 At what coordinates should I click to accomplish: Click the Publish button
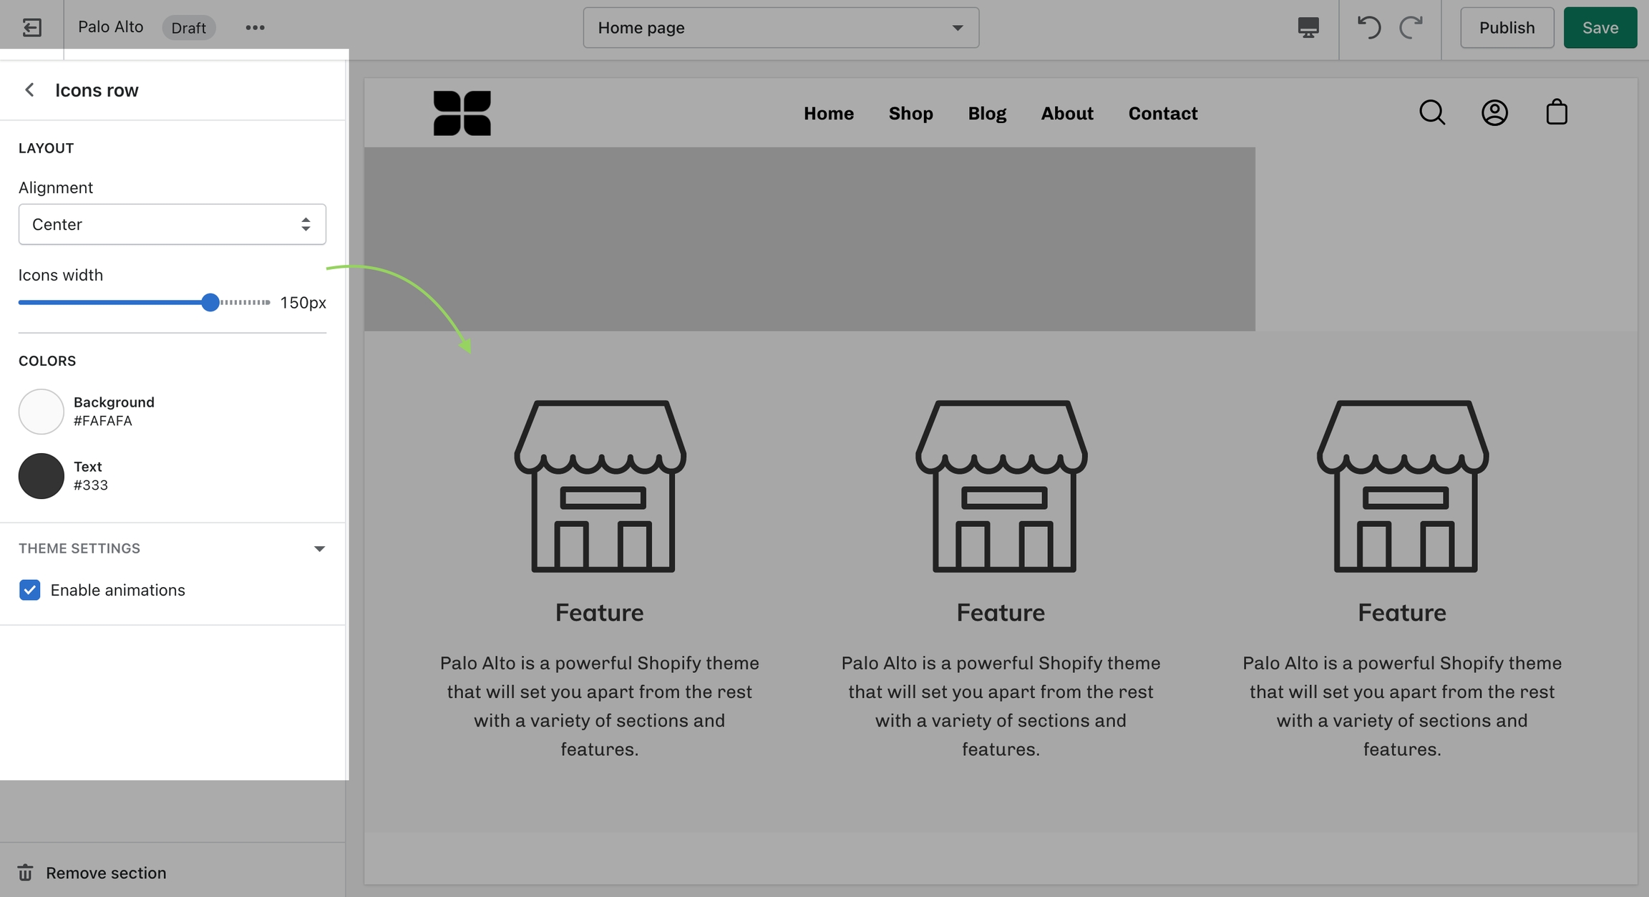pos(1507,27)
